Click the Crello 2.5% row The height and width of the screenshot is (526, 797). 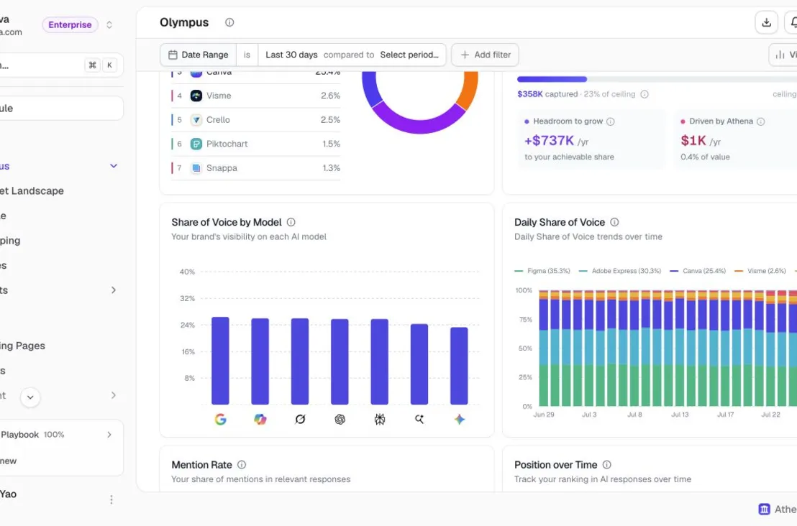255,120
